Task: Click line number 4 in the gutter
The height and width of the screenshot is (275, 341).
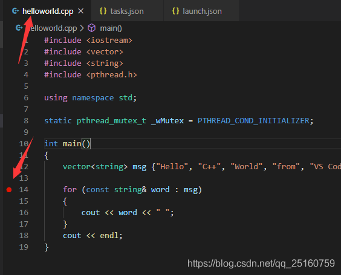Action: click(x=26, y=75)
